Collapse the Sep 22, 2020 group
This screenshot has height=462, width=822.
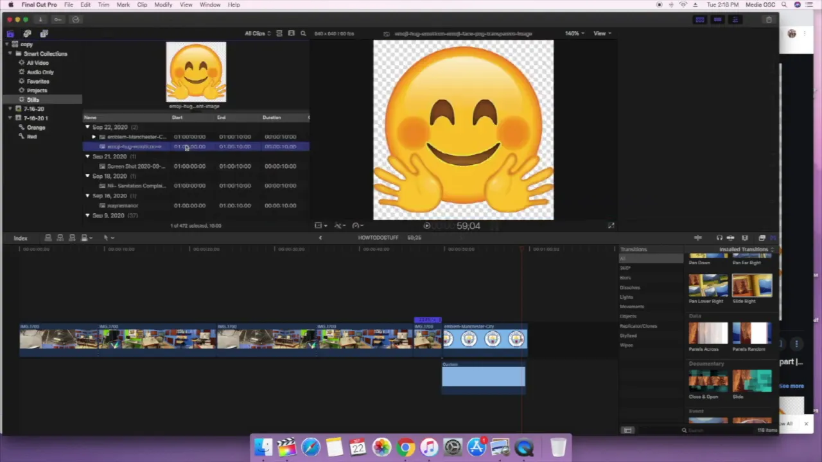click(x=87, y=127)
